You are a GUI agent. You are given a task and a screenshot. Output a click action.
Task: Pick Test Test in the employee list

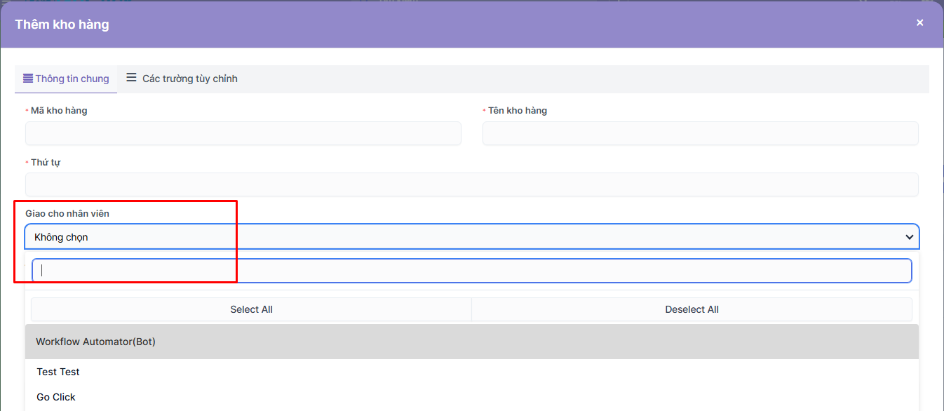pyautogui.click(x=58, y=372)
